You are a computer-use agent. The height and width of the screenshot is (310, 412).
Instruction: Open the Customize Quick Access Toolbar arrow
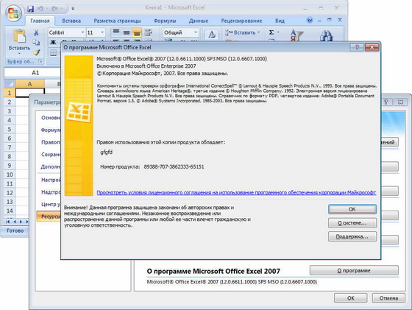point(73,9)
